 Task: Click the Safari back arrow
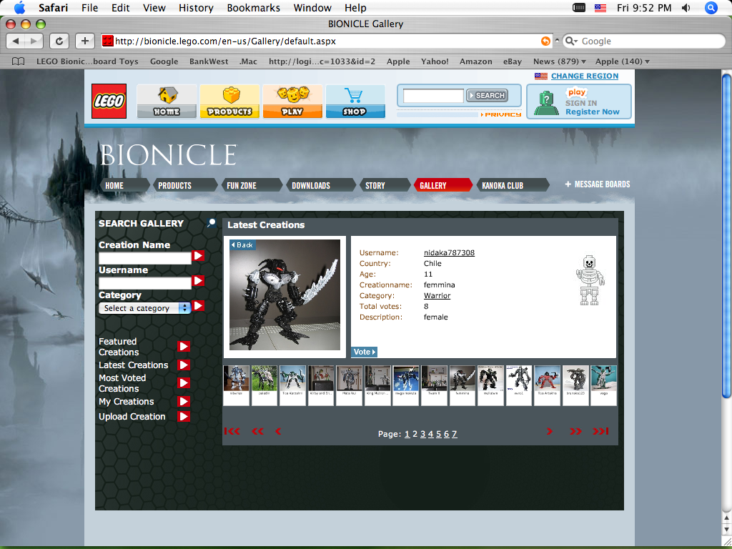pyautogui.click(x=16, y=41)
